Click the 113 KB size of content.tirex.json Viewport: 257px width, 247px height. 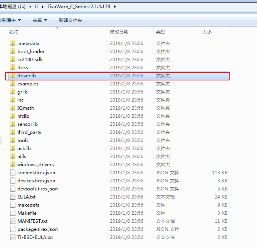point(220,172)
